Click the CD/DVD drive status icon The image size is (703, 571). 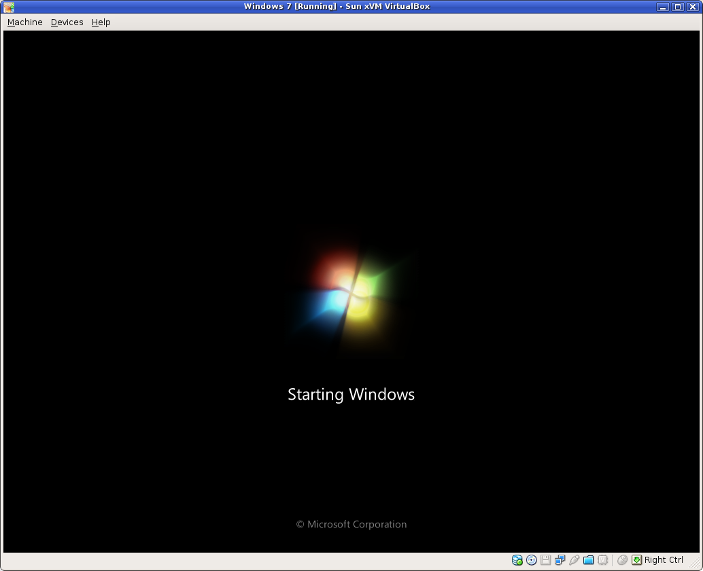(x=532, y=560)
